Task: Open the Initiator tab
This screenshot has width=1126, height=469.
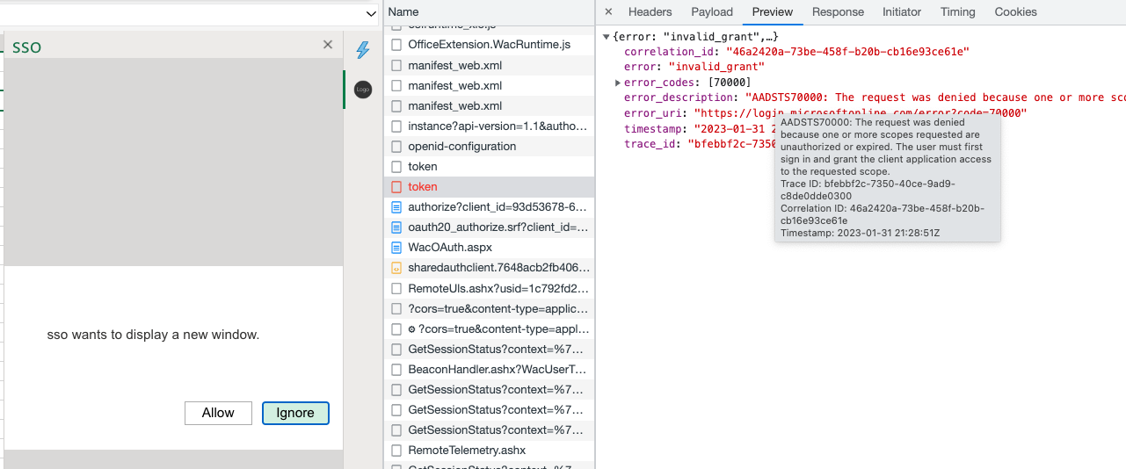Action: tap(902, 12)
